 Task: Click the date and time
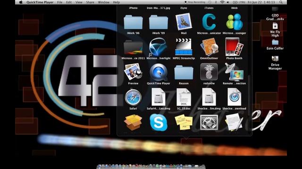tap(261, 2)
